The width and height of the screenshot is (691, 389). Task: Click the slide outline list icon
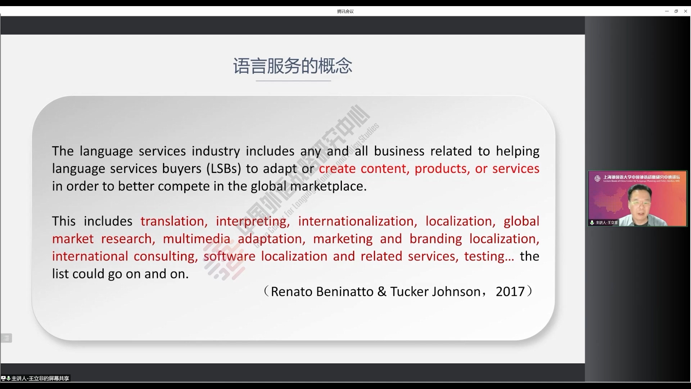click(6, 338)
